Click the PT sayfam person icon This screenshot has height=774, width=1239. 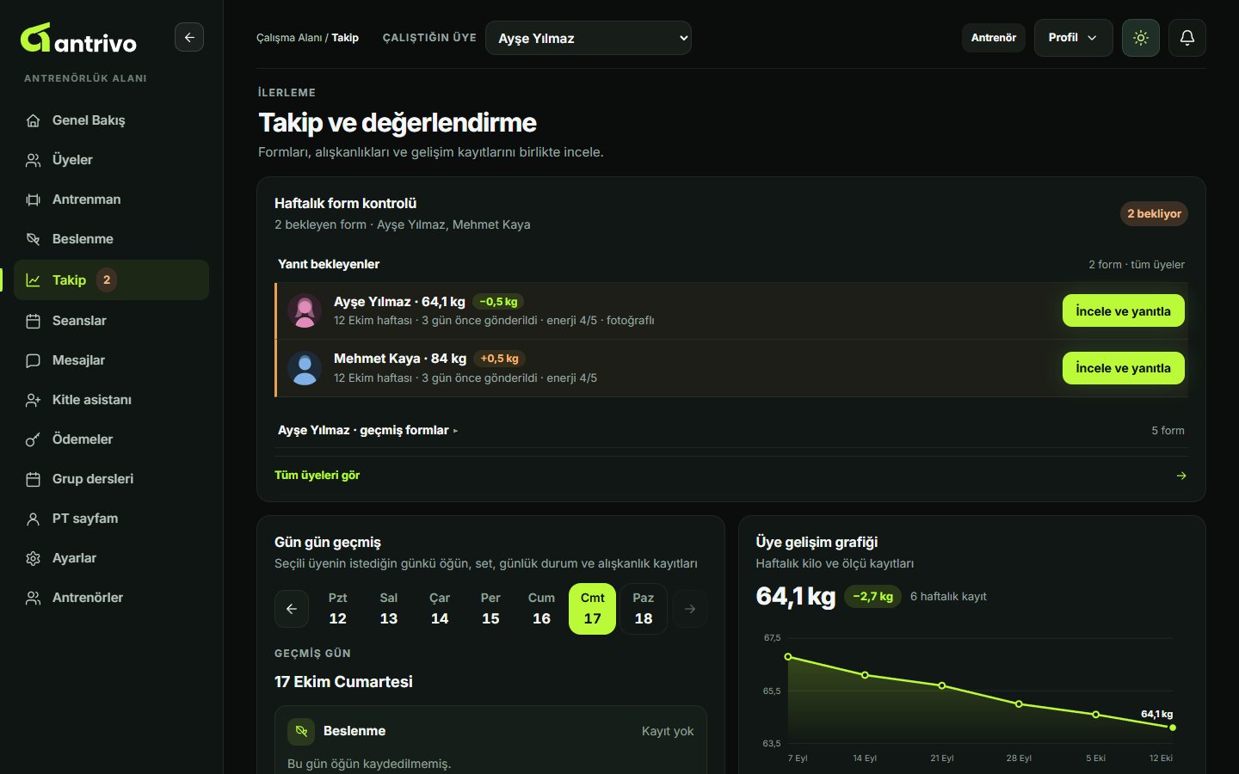[x=34, y=519]
